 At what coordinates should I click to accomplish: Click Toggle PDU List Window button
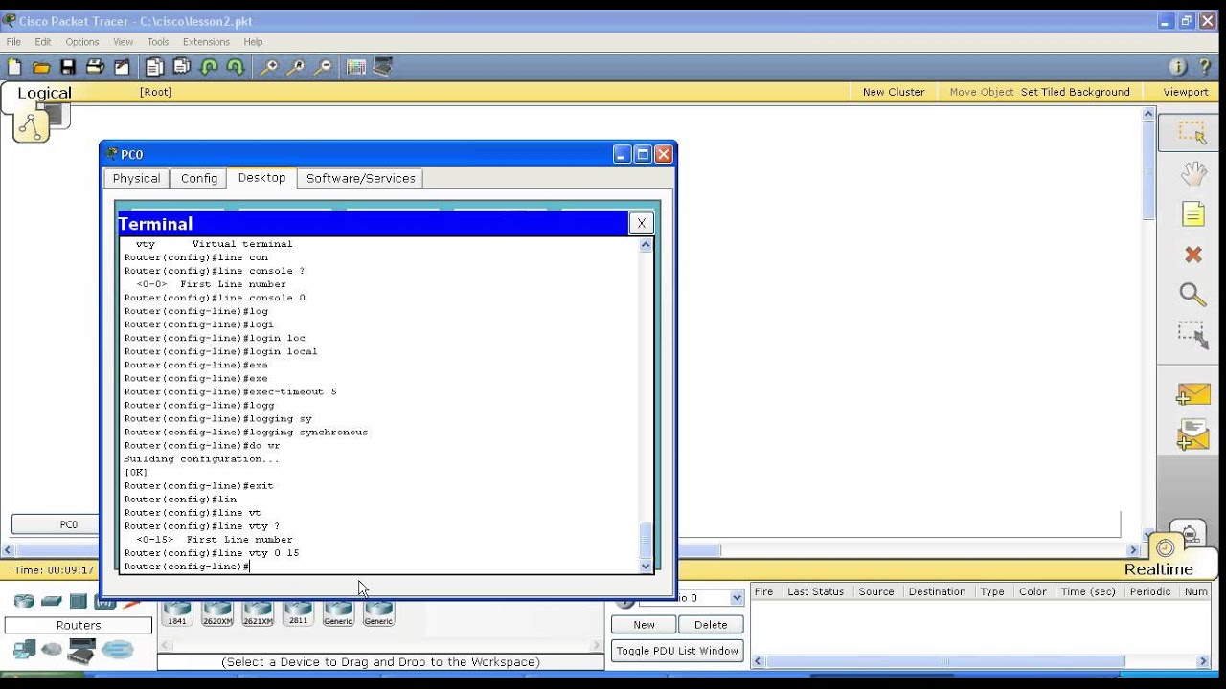(677, 651)
